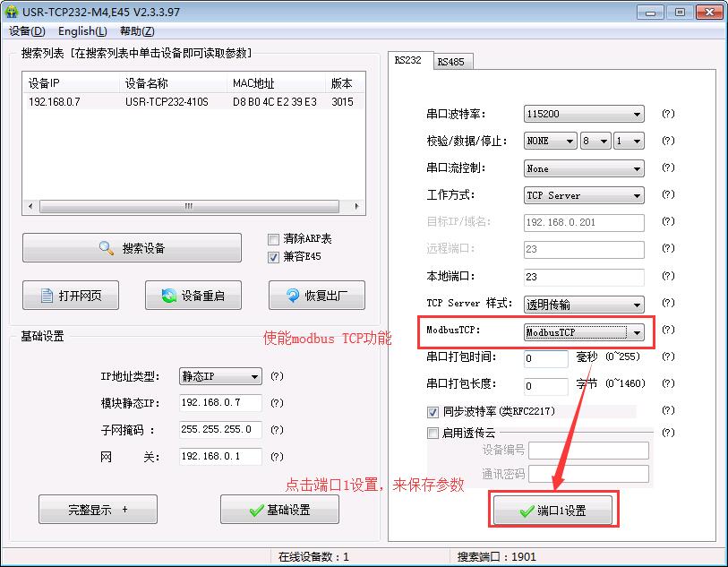This screenshot has width=728, height=567.
Task: Click the restart icon on 设备重启 button
Action: [168, 296]
